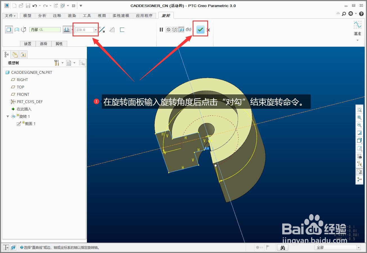The image size is (367, 253).
Task: Switch to the 工具 ribbon tab
Action: pyautogui.click(x=87, y=15)
